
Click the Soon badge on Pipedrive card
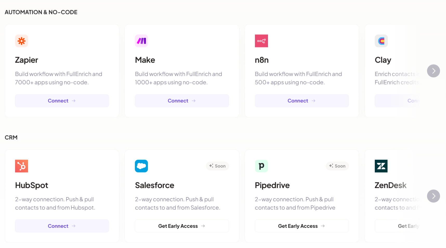click(x=337, y=166)
